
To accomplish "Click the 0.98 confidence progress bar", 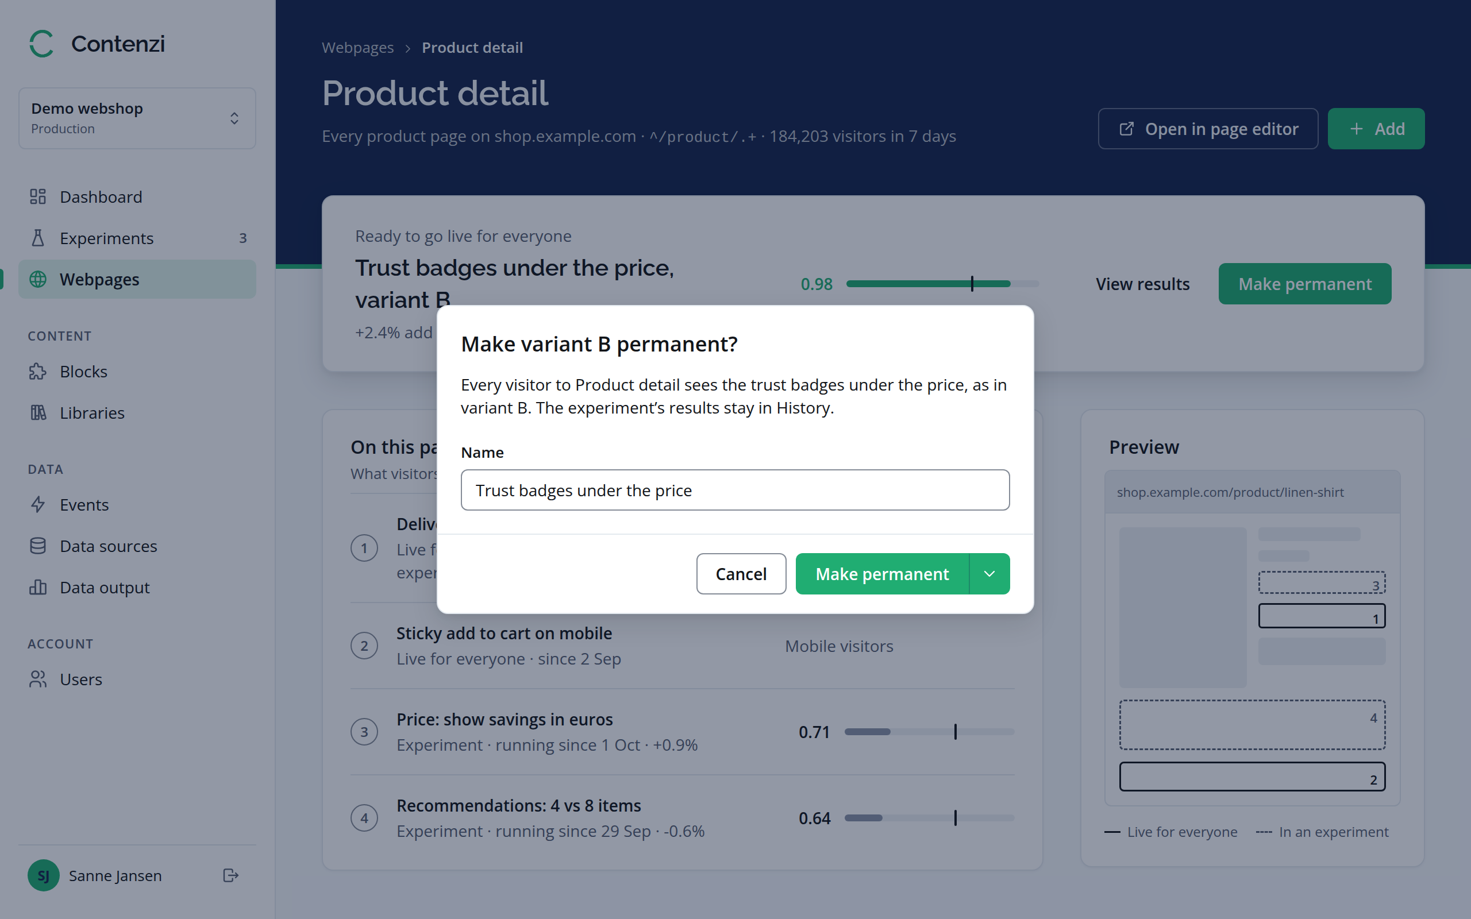I will point(942,284).
